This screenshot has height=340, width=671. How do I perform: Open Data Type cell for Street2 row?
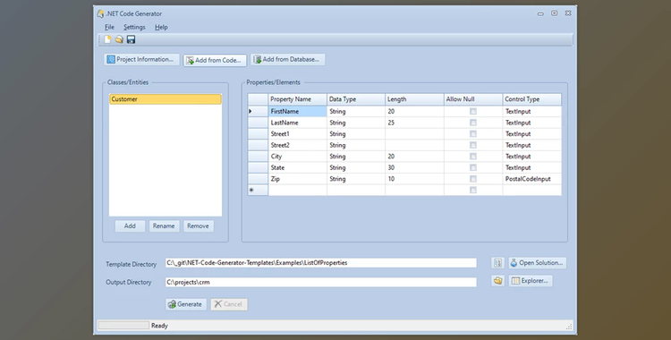point(356,145)
